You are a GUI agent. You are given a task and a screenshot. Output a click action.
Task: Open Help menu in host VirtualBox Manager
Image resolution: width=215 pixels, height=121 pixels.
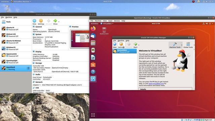point(15,17)
